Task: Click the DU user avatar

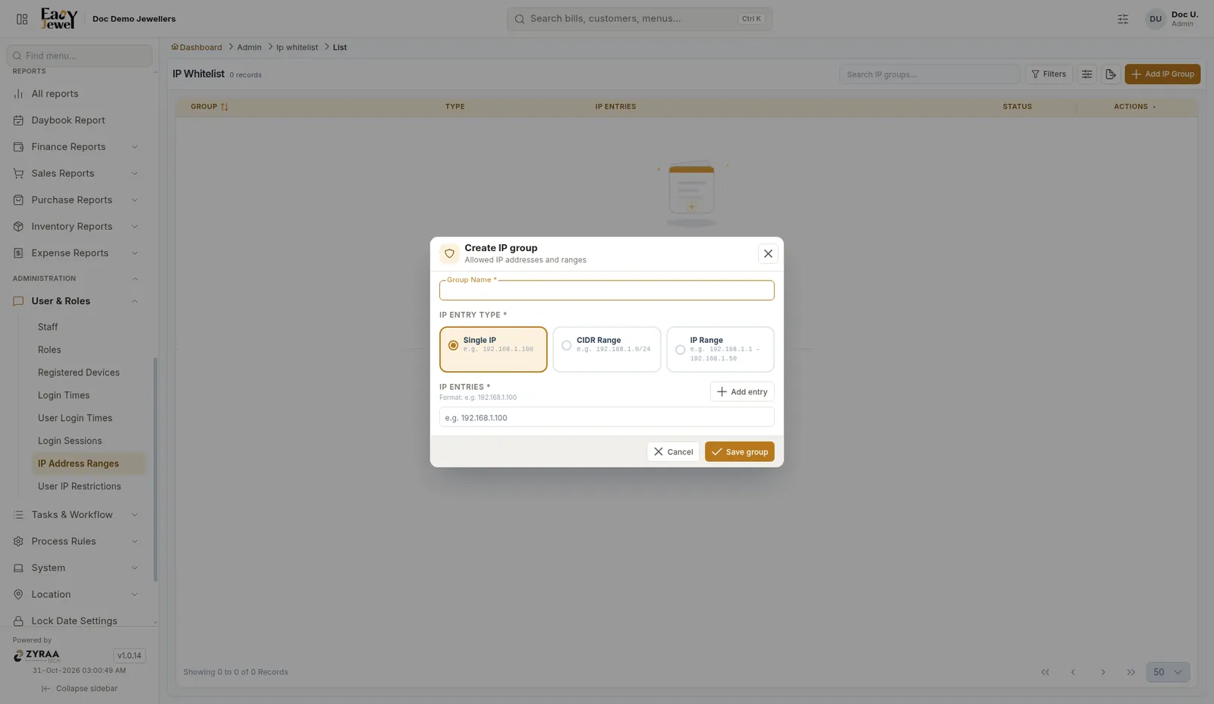Action: [1155, 19]
